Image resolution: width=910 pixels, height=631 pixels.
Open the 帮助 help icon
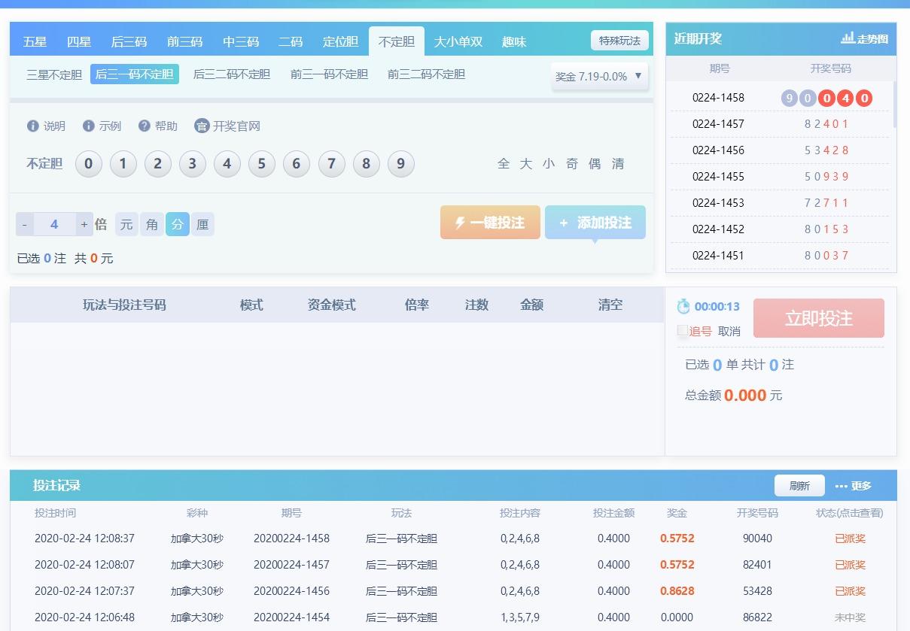pos(145,126)
